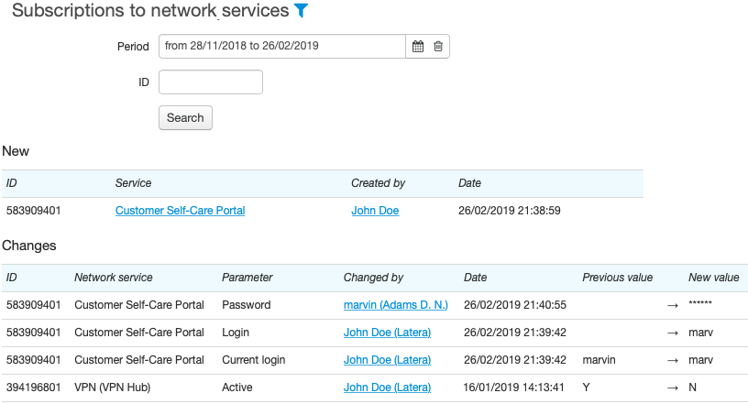Click the Search button

tap(185, 118)
